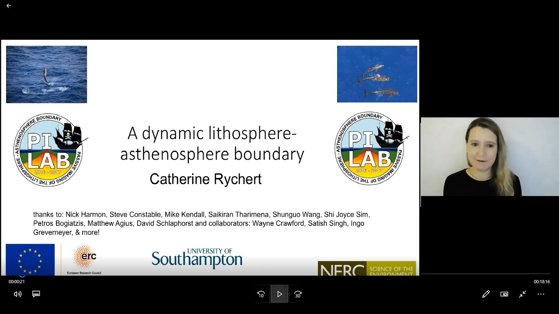Open the more options menu

(x=541, y=294)
